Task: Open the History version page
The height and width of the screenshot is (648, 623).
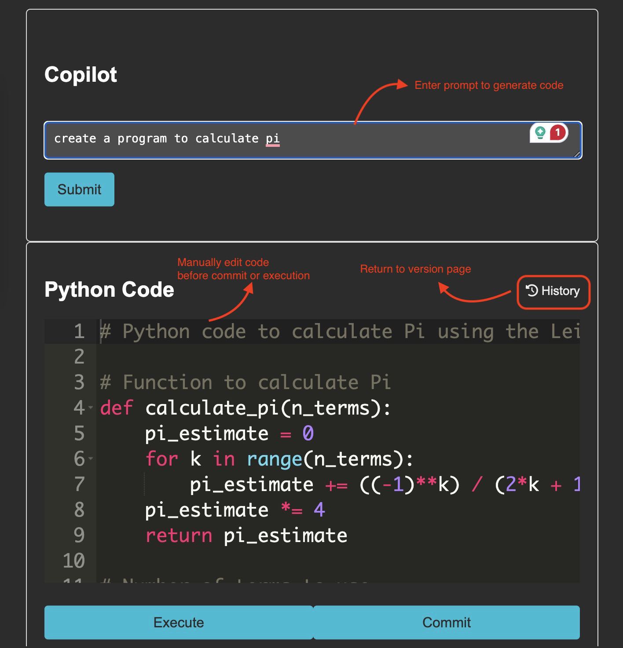Action: tap(553, 291)
